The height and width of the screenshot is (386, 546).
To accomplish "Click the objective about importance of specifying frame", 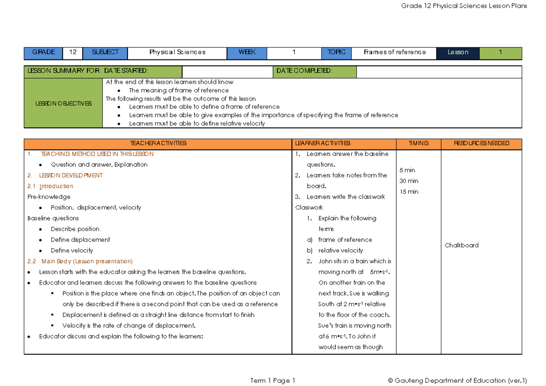I will tap(263, 115).
